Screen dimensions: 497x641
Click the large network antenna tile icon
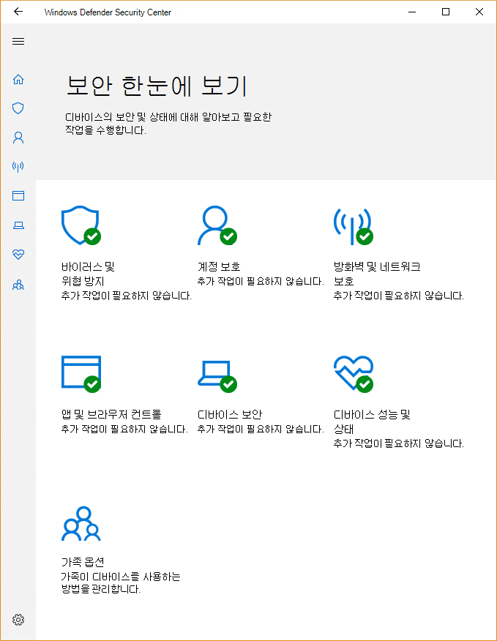point(354,226)
